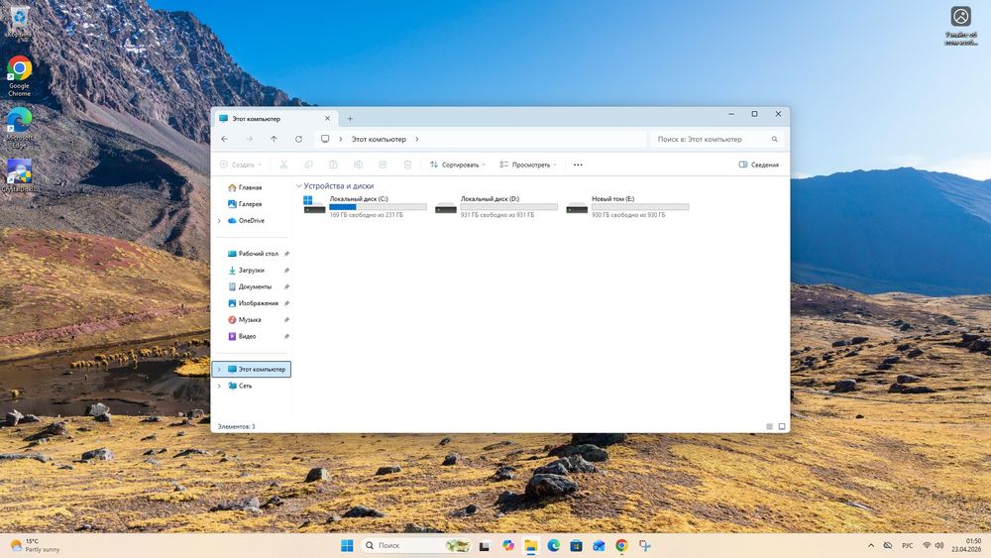Open CrystalDisk desktop shortcut
This screenshot has height=558, width=991.
coord(19,175)
